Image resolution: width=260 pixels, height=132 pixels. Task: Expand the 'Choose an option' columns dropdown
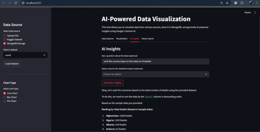[155, 74]
